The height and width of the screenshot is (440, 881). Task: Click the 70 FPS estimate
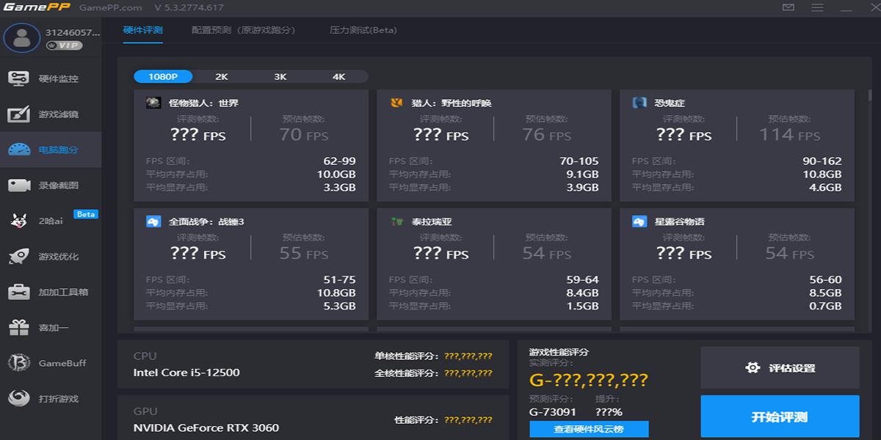[303, 135]
